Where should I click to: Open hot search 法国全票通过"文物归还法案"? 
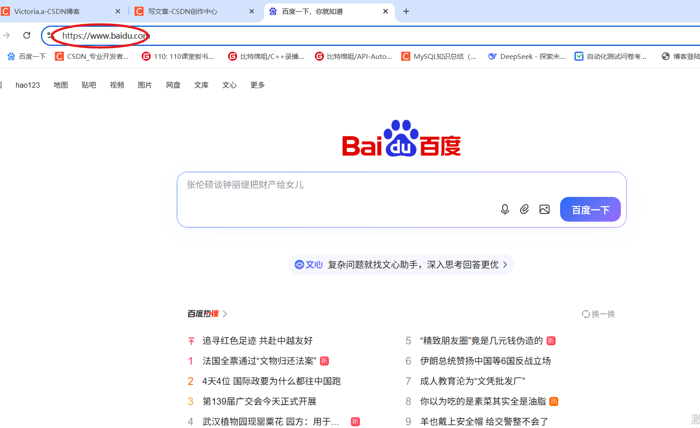tap(260, 361)
